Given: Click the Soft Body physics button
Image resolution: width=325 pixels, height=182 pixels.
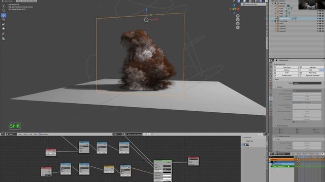Looking at the screenshot, I should 311,67.
